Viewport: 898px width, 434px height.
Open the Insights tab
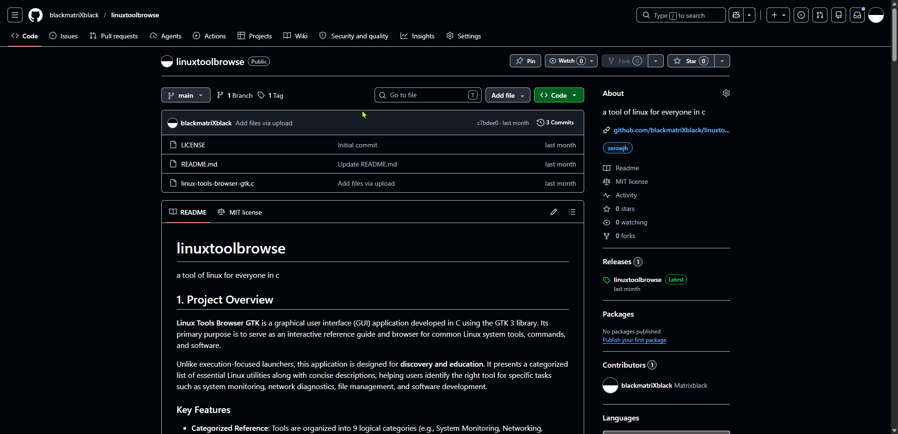click(418, 36)
